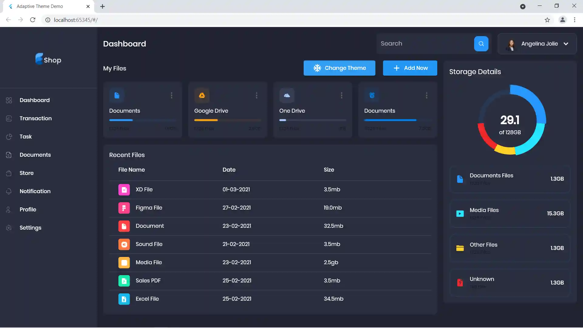Click the Figma File pink icon
Image resolution: width=583 pixels, height=328 pixels.
pos(124,208)
